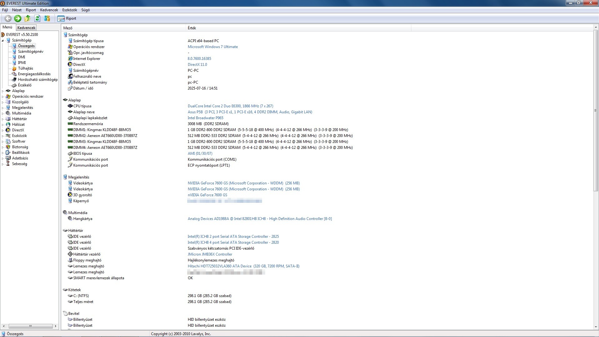Open the Riport toolbar button

point(67,18)
